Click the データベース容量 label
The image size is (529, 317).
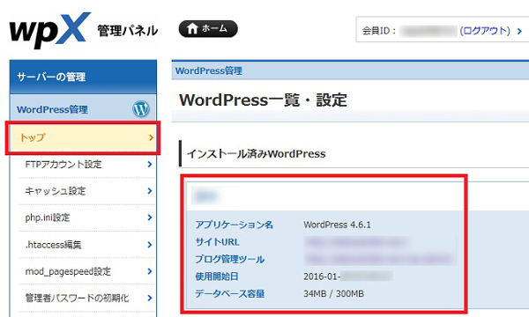(x=229, y=294)
